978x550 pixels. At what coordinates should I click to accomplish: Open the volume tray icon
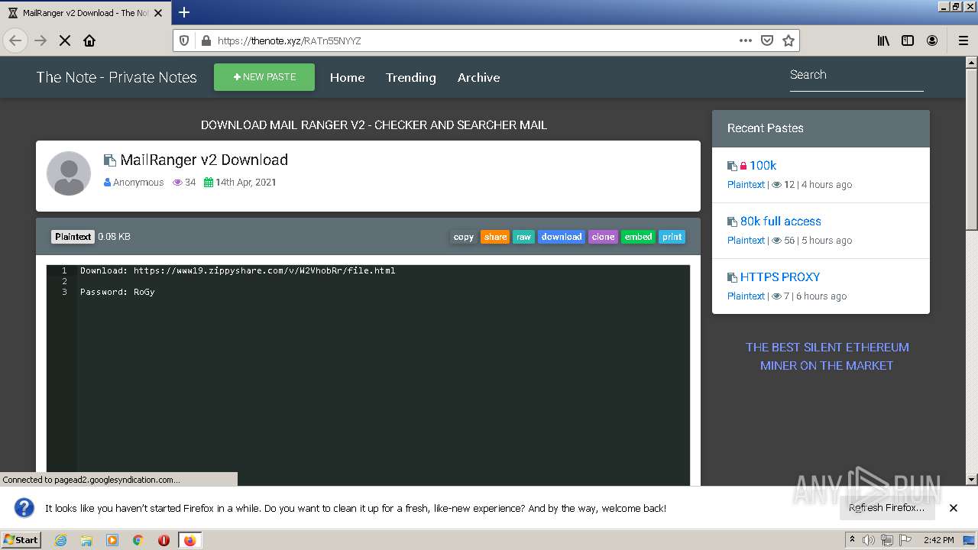click(869, 540)
